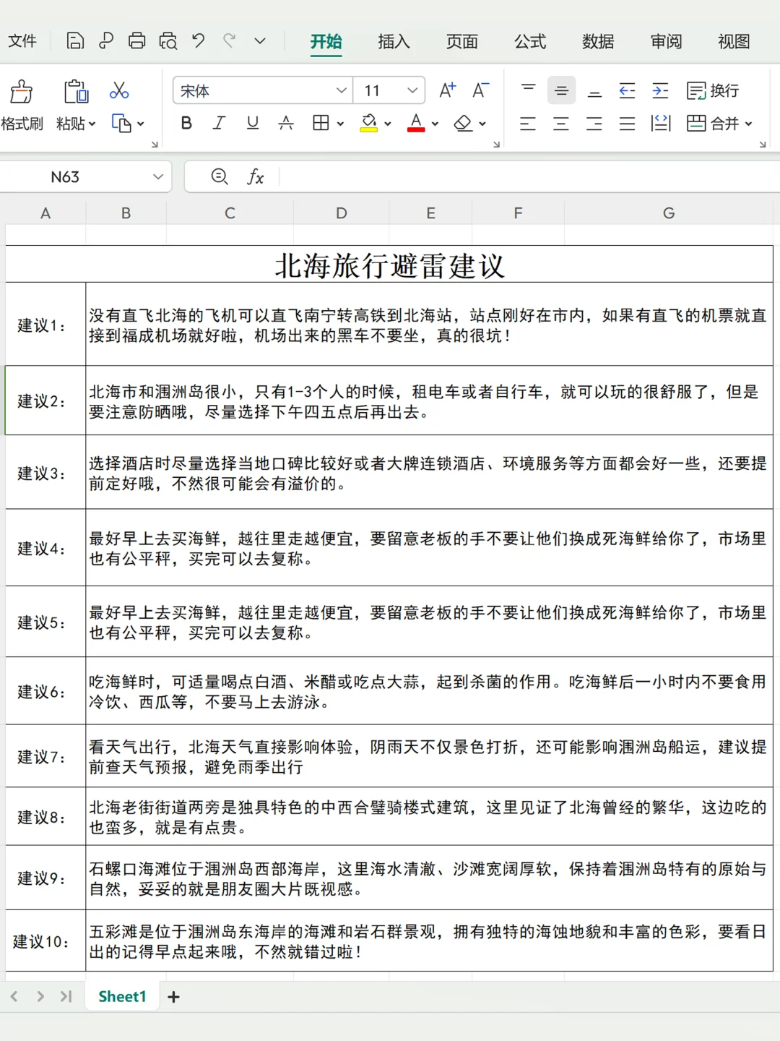Toggle Underline formatting
The width and height of the screenshot is (780, 1041).
pyautogui.click(x=253, y=123)
